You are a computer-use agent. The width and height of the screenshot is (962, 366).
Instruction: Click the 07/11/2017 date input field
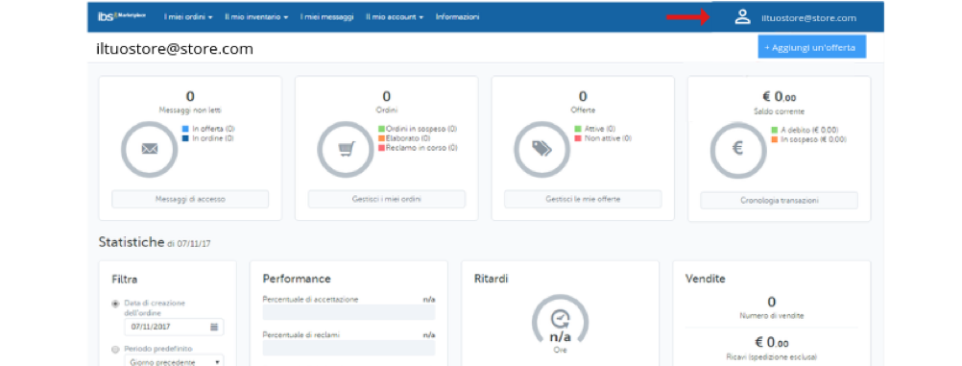click(x=174, y=327)
